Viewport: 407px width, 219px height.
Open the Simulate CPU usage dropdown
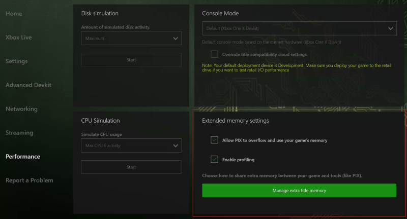[x=131, y=145]
